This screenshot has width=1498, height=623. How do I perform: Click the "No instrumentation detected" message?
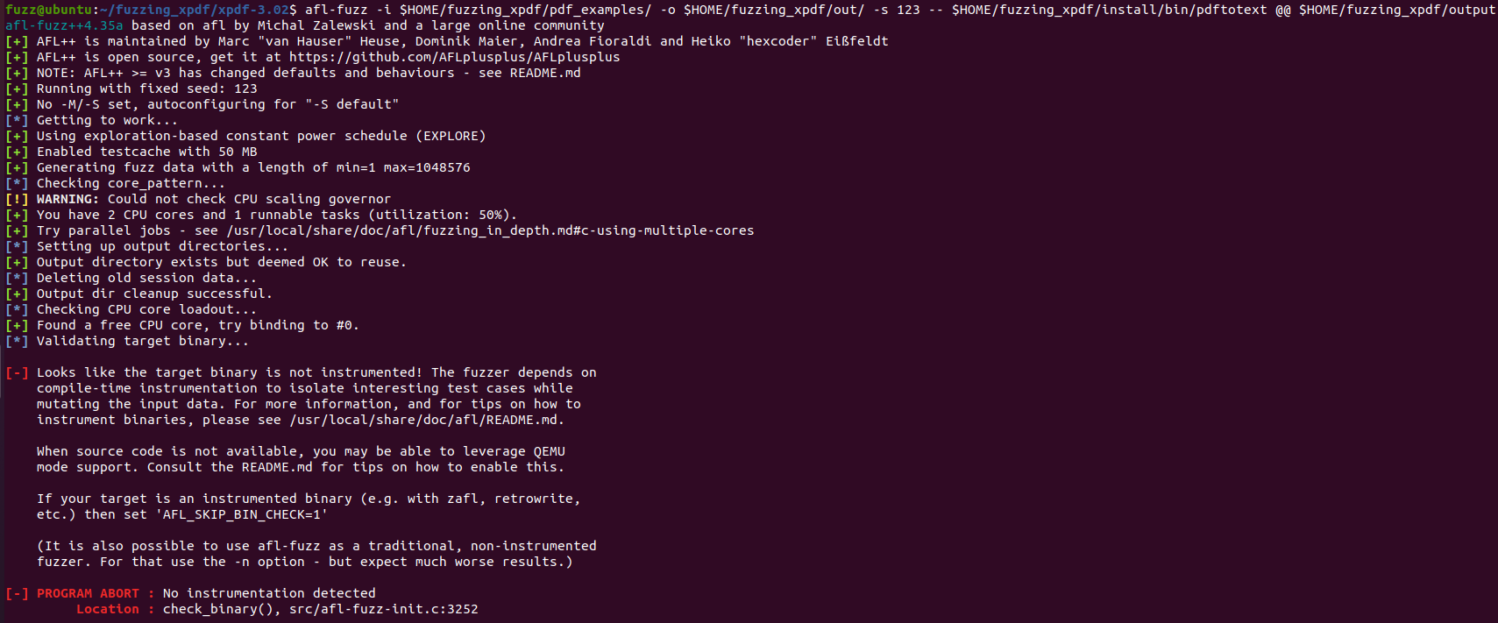tap(269, 593)
